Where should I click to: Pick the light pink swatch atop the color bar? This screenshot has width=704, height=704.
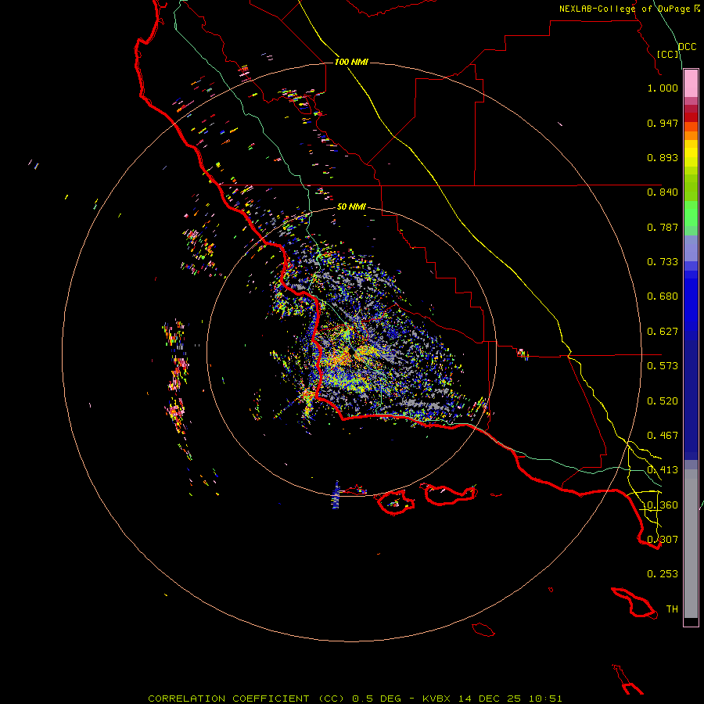pos(691,83)
